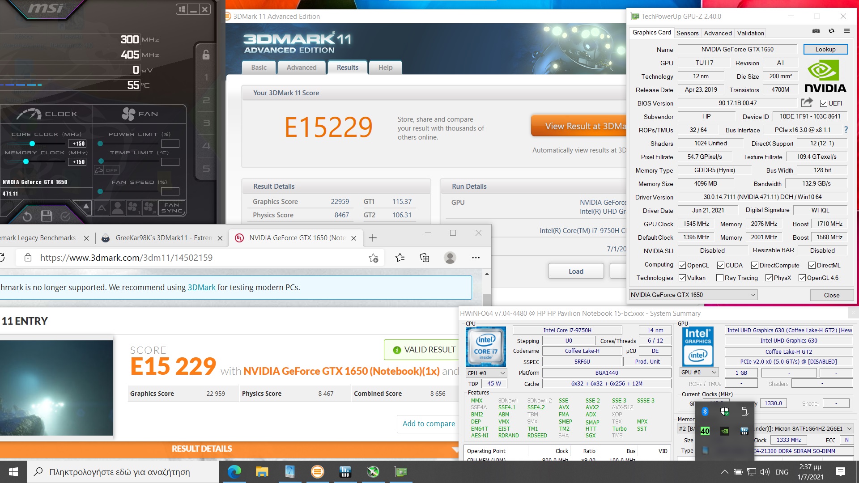
Task: Click the Windows logo button in Afterburner
Action: (182, 9)
